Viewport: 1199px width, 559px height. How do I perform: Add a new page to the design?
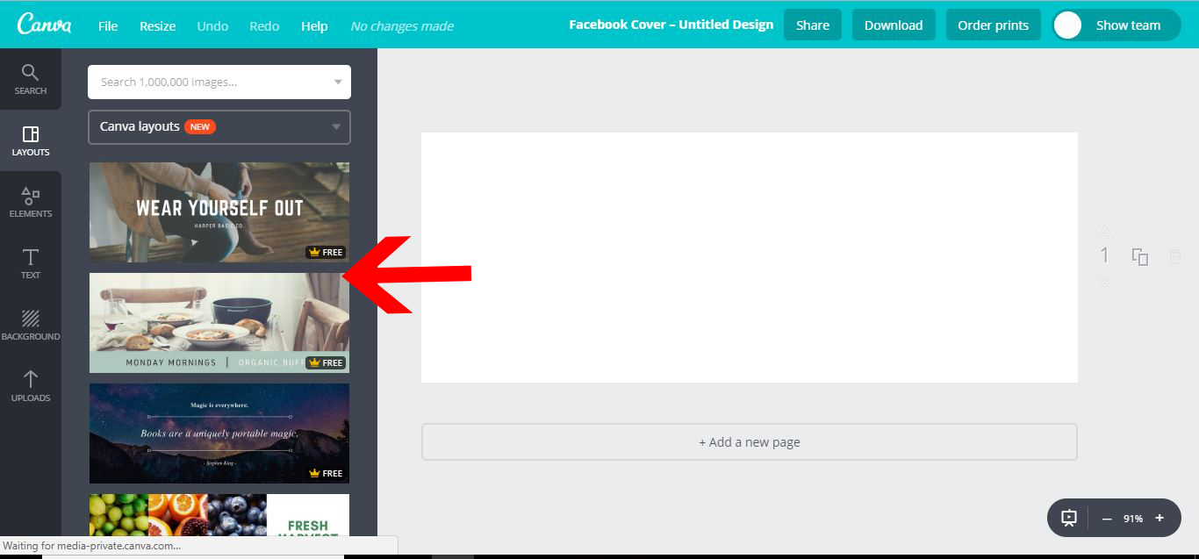tap(749, 441)
